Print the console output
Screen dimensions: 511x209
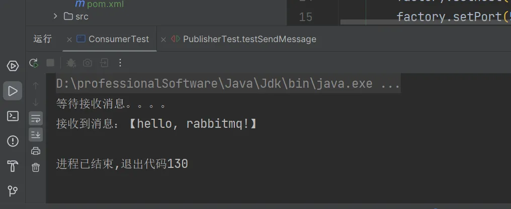36,151
